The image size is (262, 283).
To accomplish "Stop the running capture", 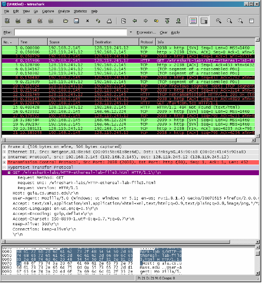I will pos(40,21).
